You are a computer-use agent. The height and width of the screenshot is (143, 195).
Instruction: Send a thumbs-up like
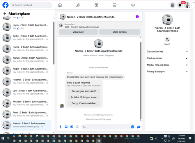139,127
